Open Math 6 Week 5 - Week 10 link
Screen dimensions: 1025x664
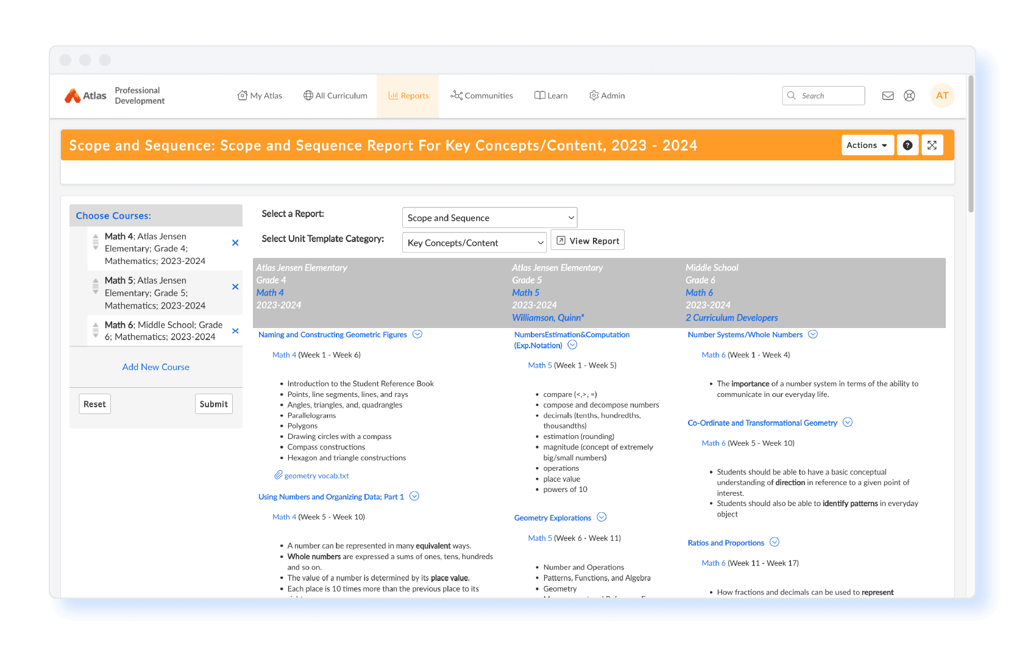(714, 443)
